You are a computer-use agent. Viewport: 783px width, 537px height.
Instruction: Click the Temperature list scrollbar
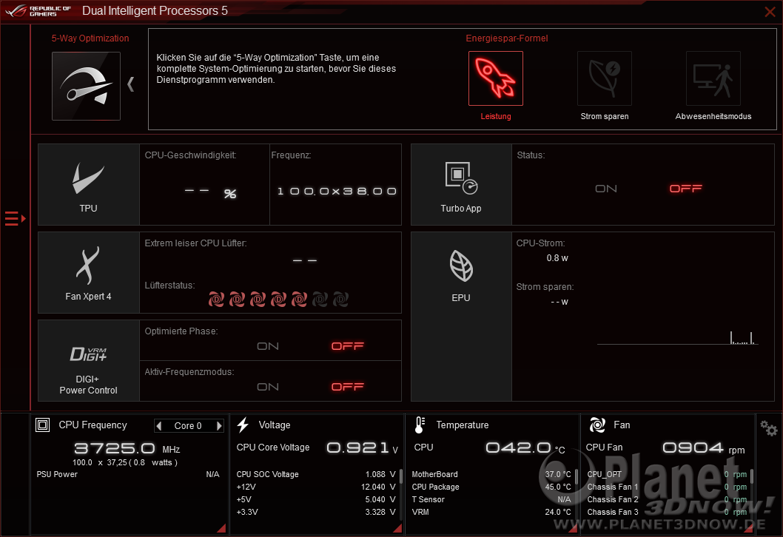577,476
